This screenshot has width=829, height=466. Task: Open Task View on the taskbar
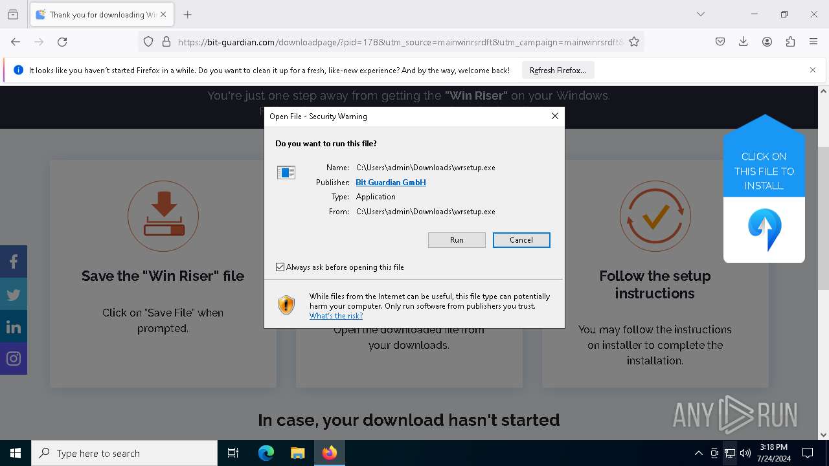(233, 453)
